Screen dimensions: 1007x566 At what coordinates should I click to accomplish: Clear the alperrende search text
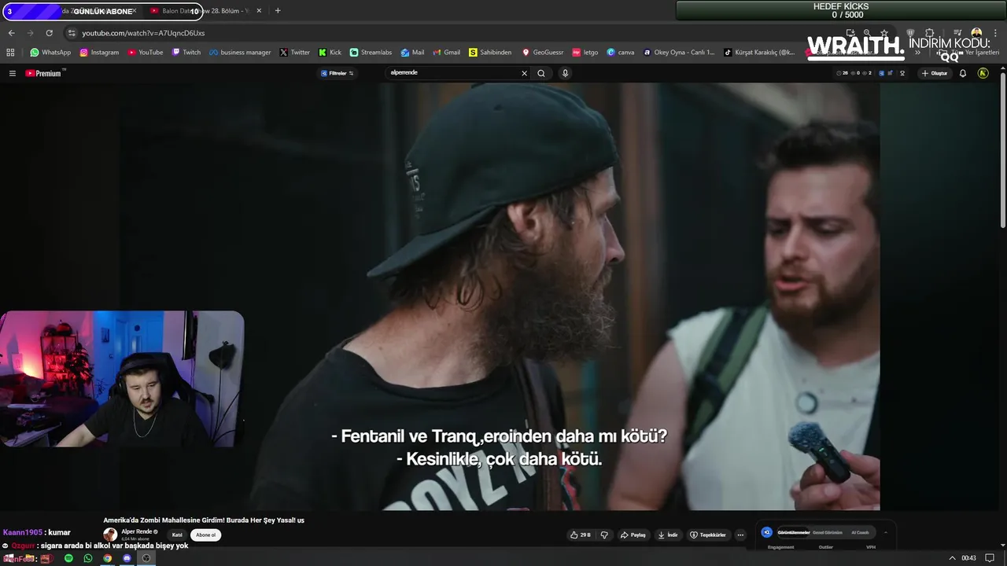click(x=525, y=73)
